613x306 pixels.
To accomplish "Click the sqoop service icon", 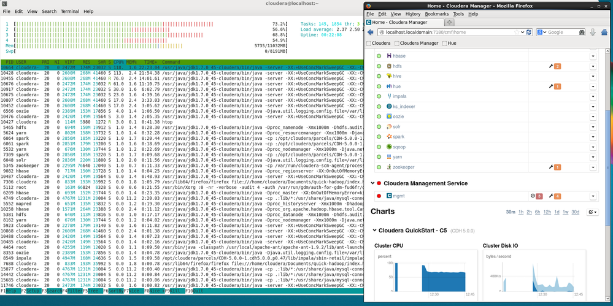I will (389, 147).
